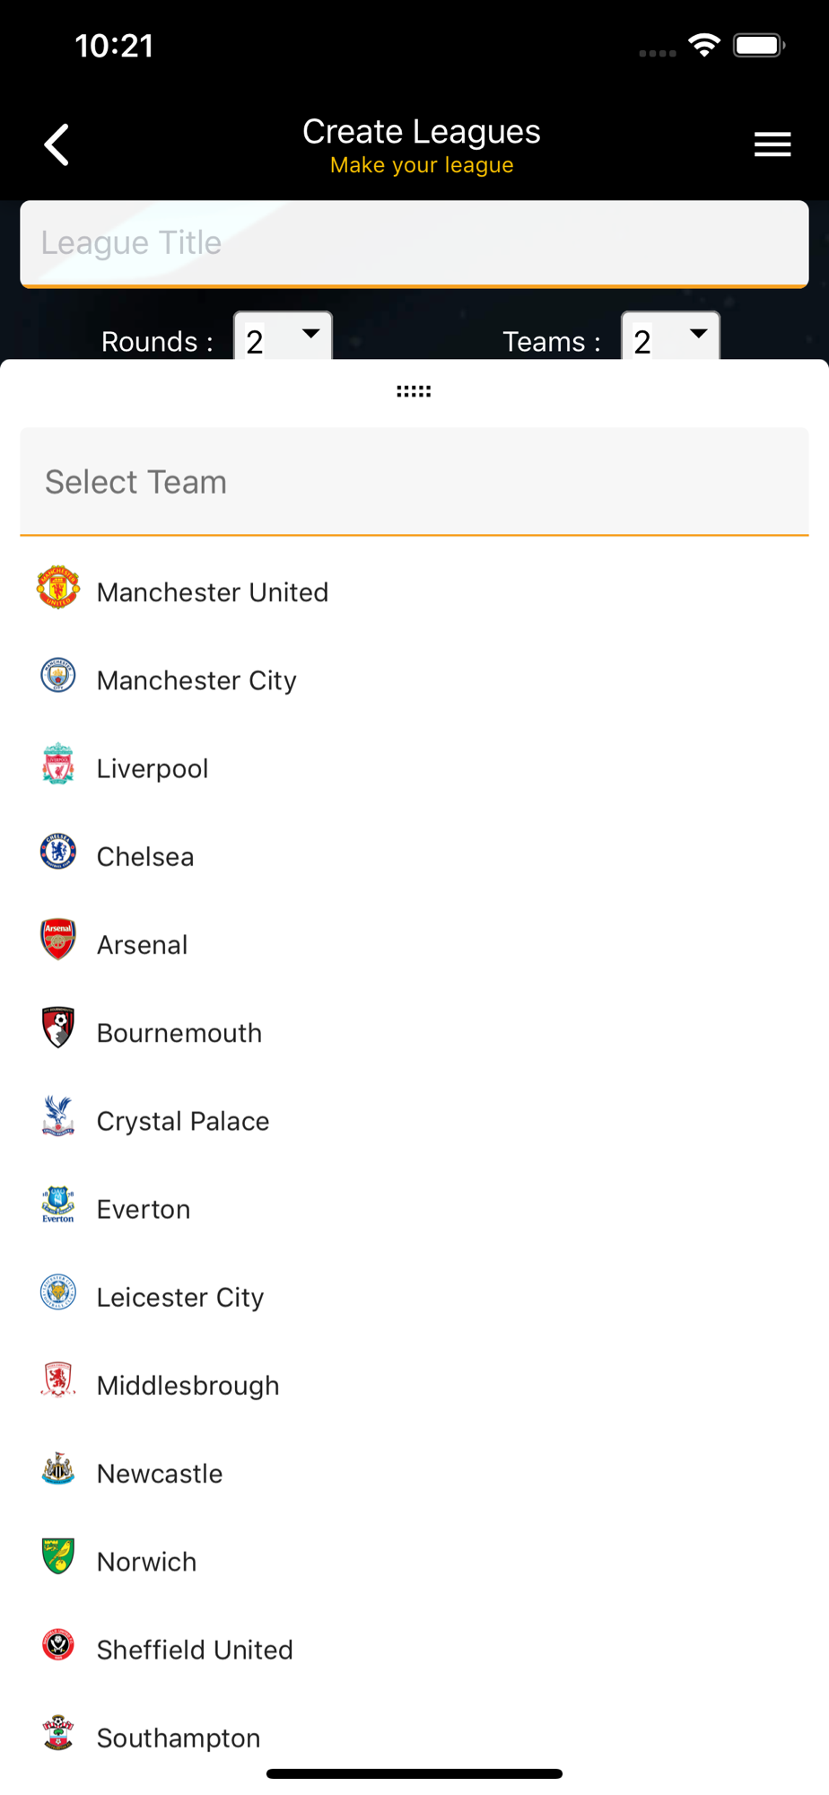Pick Middlesbrough from the team list
The image size is (829, 1795).
(x=188, y=1386)
